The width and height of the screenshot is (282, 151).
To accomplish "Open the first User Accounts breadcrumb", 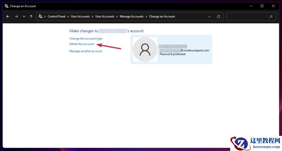I will coord(80,16).
